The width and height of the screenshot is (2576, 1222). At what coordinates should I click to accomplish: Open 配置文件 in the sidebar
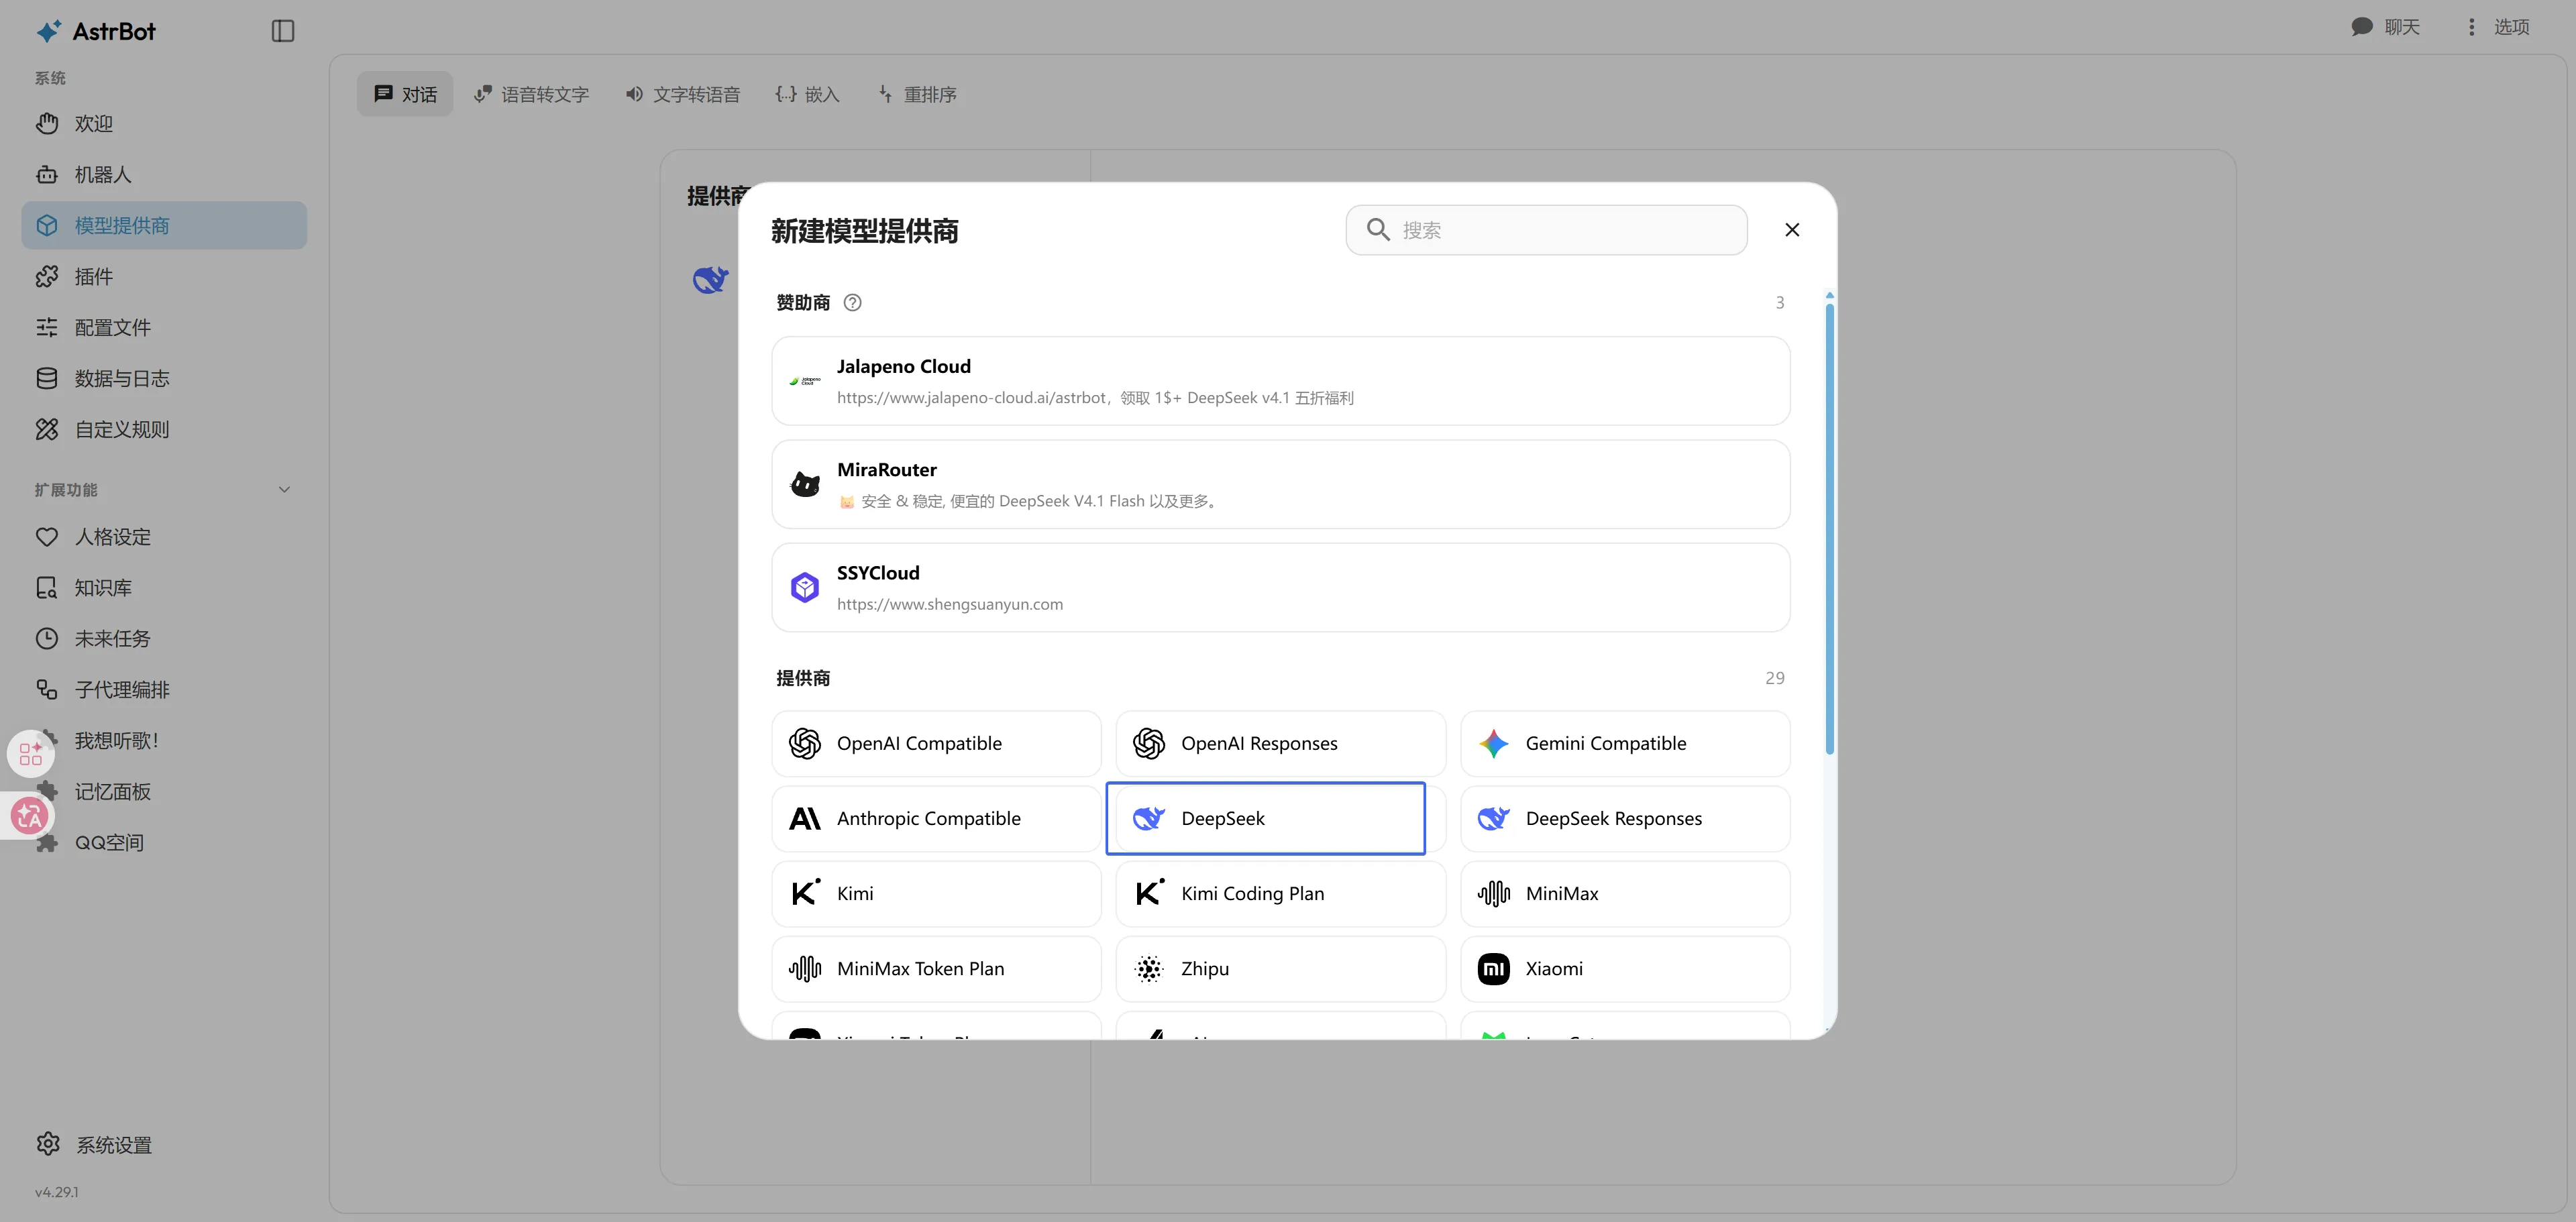pyautogui.click(x=164, y=327)
